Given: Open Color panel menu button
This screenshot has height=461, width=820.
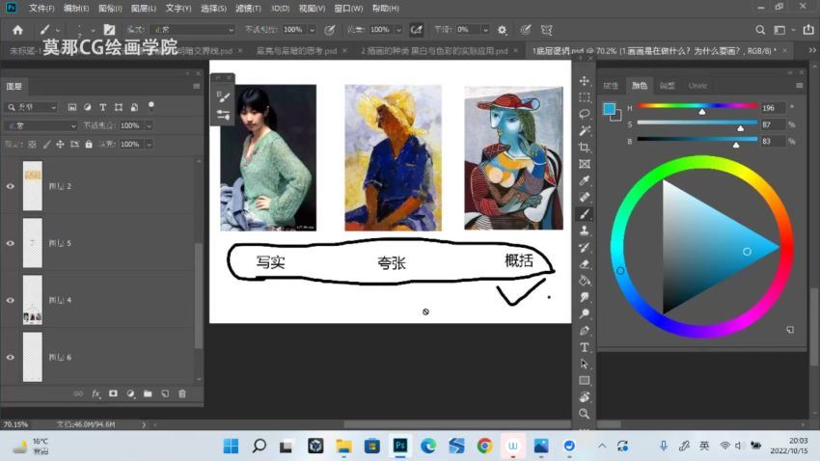Looking at the screenshot, I should (799, 85).
